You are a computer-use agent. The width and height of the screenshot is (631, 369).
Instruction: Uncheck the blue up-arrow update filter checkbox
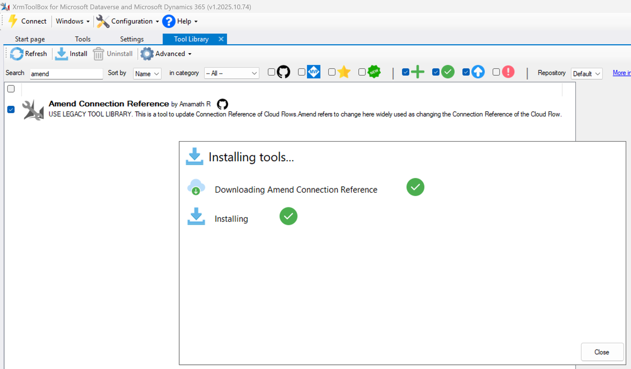click(466, 72)
